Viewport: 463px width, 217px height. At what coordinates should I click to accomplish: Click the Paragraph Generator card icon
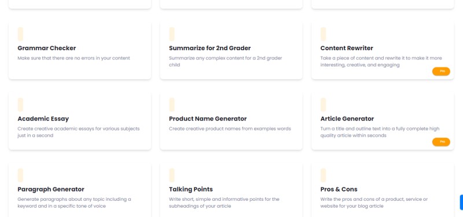[20, 175]
